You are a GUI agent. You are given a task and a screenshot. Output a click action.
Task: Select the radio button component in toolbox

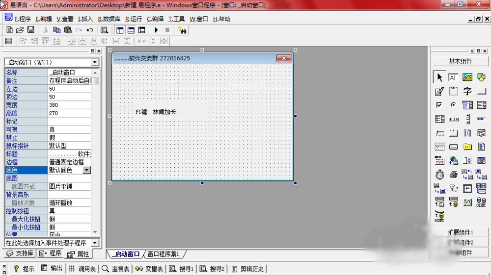[x=453, y=105]
